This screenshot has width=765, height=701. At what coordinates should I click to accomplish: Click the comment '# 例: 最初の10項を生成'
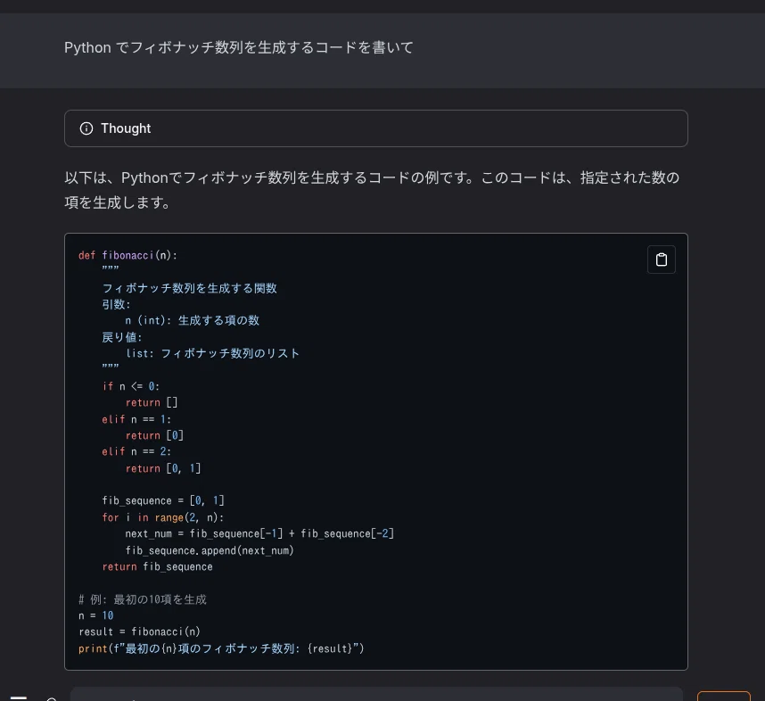point(143,599)
